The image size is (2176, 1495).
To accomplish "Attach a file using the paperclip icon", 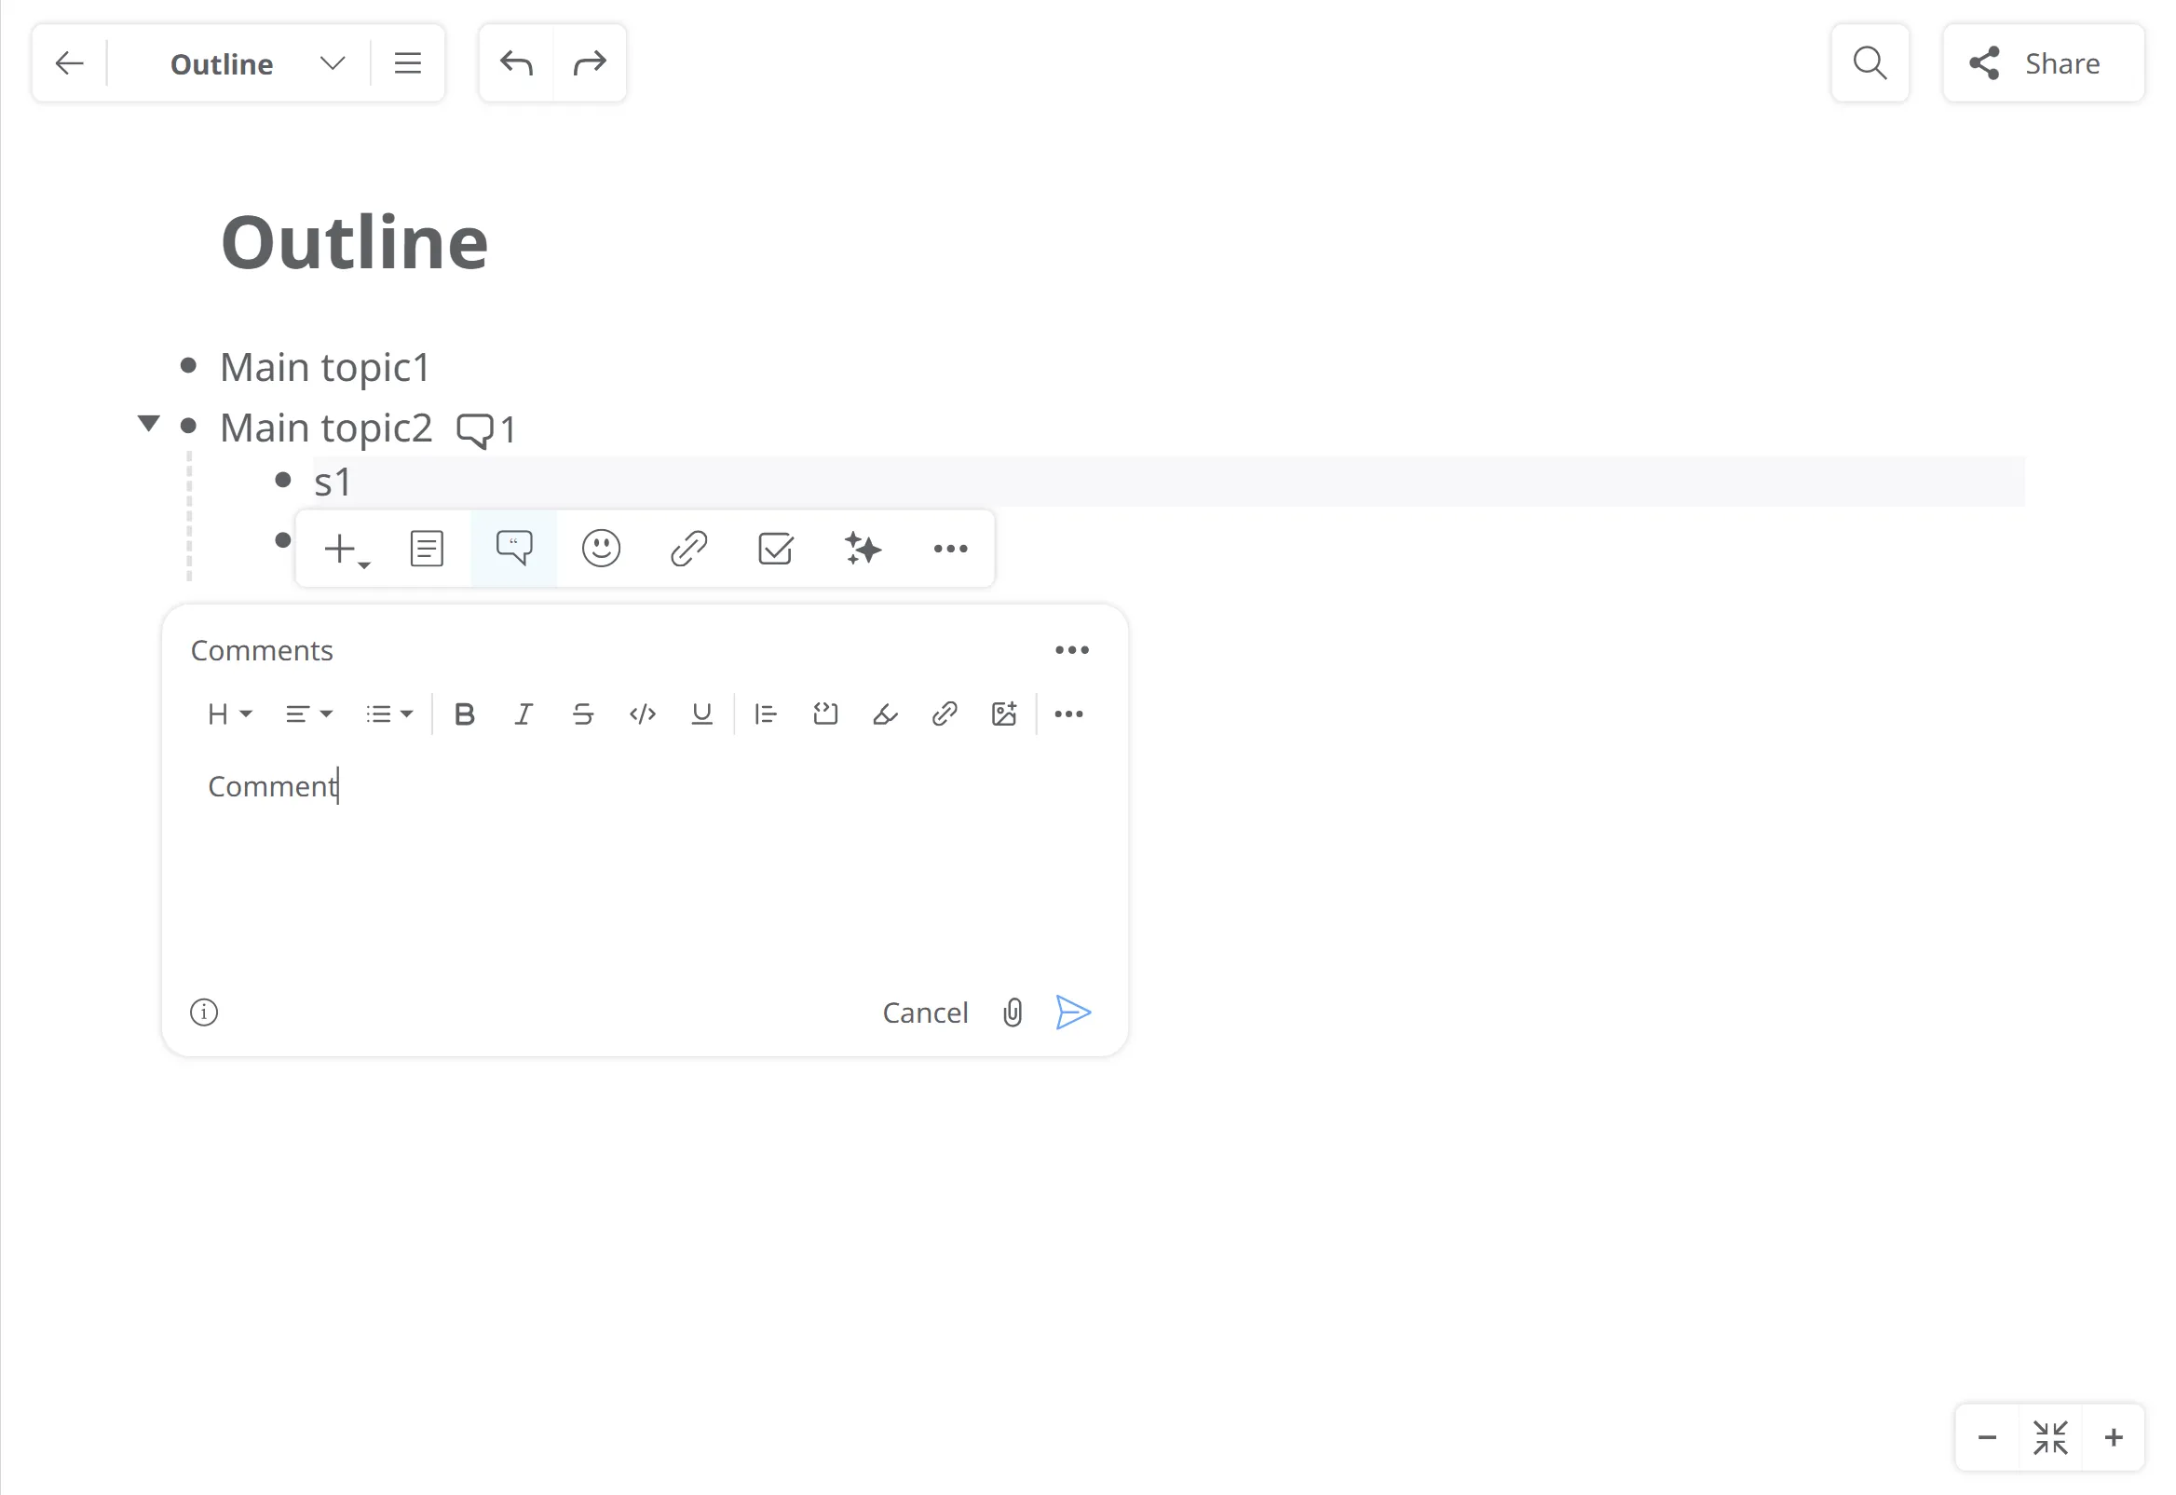I will click(x=1013, y=1013).
